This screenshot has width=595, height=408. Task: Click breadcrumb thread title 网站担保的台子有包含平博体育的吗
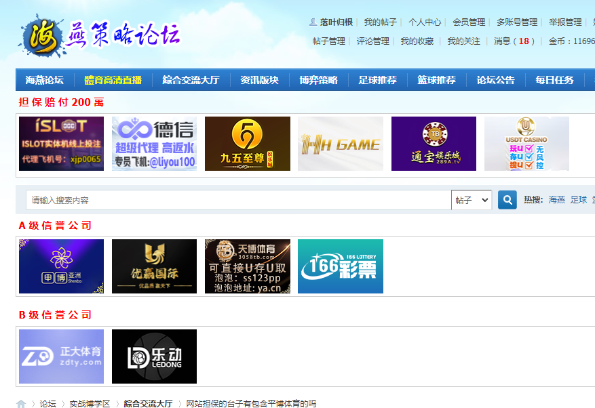click(251, 403)
